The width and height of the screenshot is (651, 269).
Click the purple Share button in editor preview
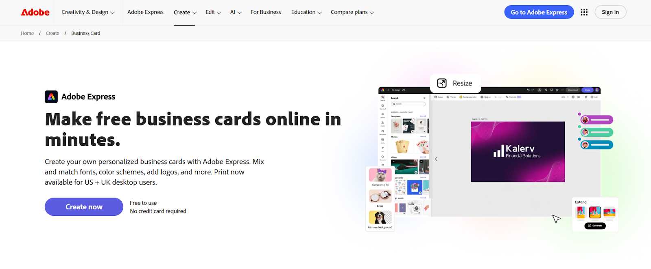tap(587, 90)
